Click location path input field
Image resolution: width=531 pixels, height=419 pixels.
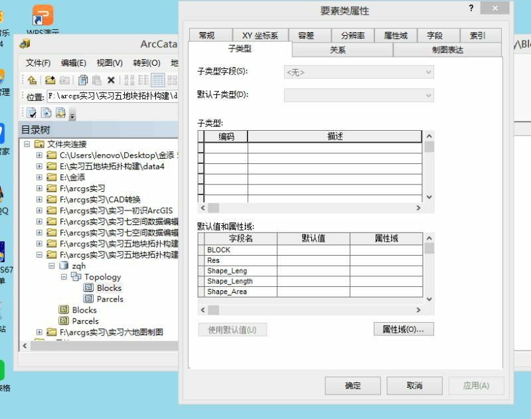[x=113, y=96]
